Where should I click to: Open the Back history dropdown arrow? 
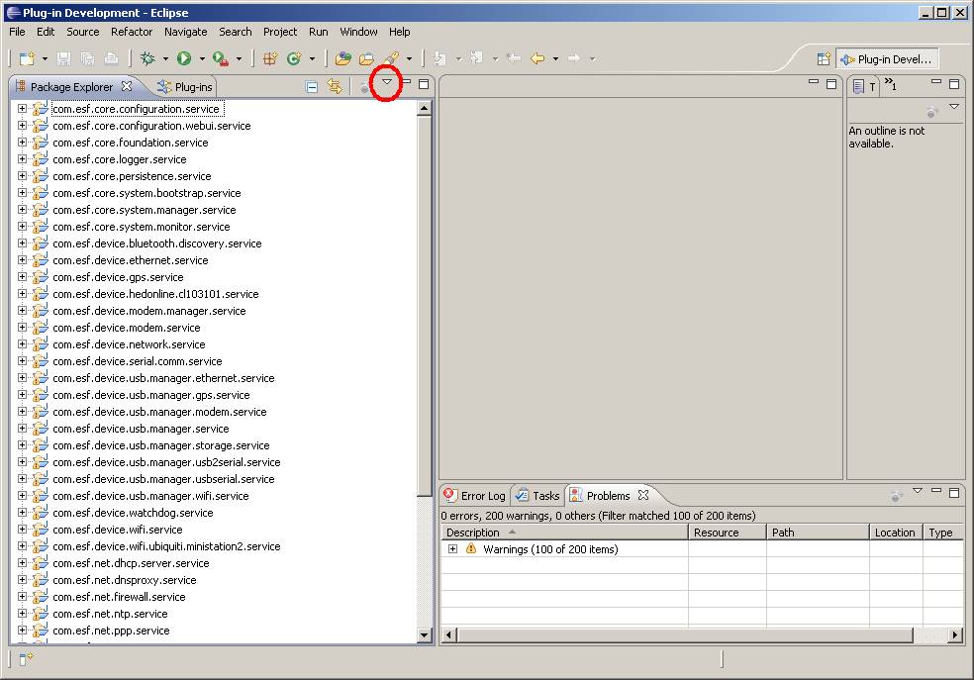[x=555, y=59]
